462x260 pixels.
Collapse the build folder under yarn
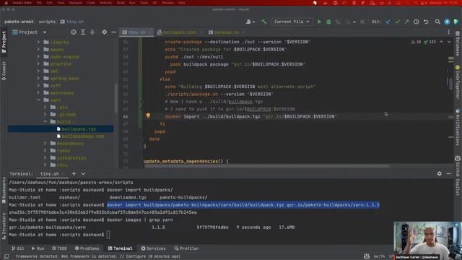coord(45,122)
